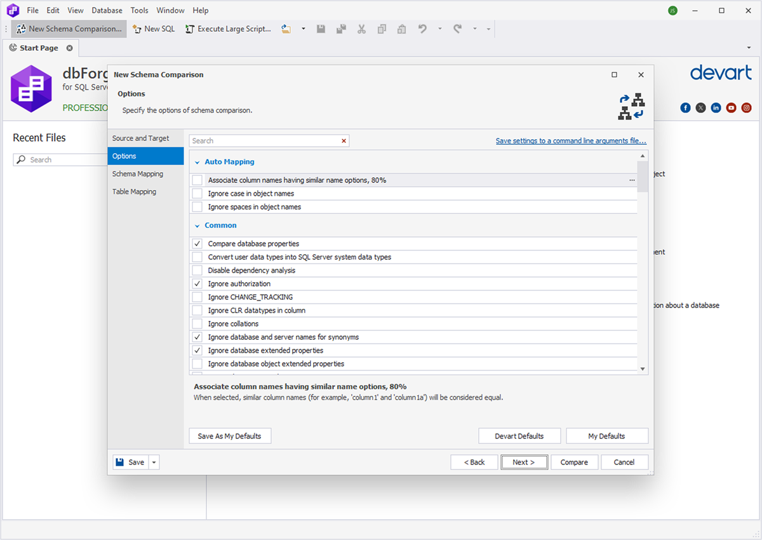Screen dimensions: 762x540
Task: Click the Cut scissors toolbar icon
Action: (x=361, y=29)
